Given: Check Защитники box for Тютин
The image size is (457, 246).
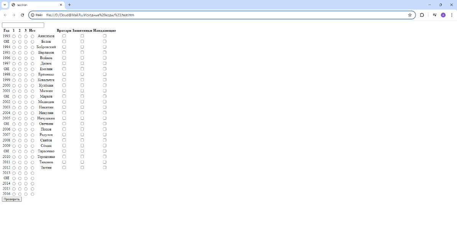Looking at the screenshot, I should coord(82,167).
